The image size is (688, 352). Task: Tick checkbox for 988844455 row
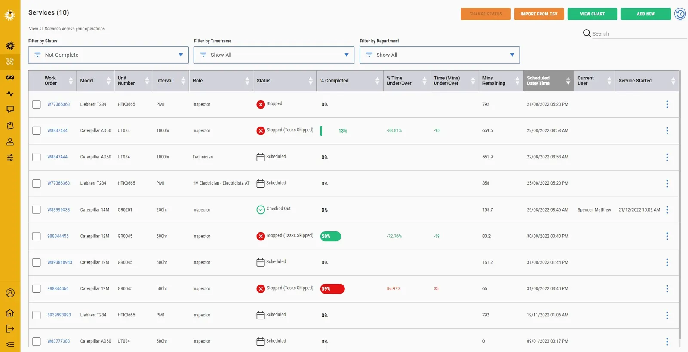point(37,236)
